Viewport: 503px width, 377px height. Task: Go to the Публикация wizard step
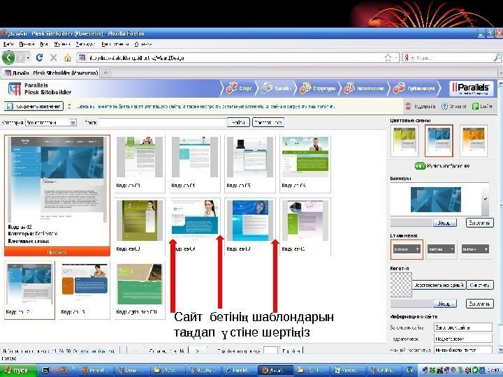pyautogui.click(x=414, y=88)
